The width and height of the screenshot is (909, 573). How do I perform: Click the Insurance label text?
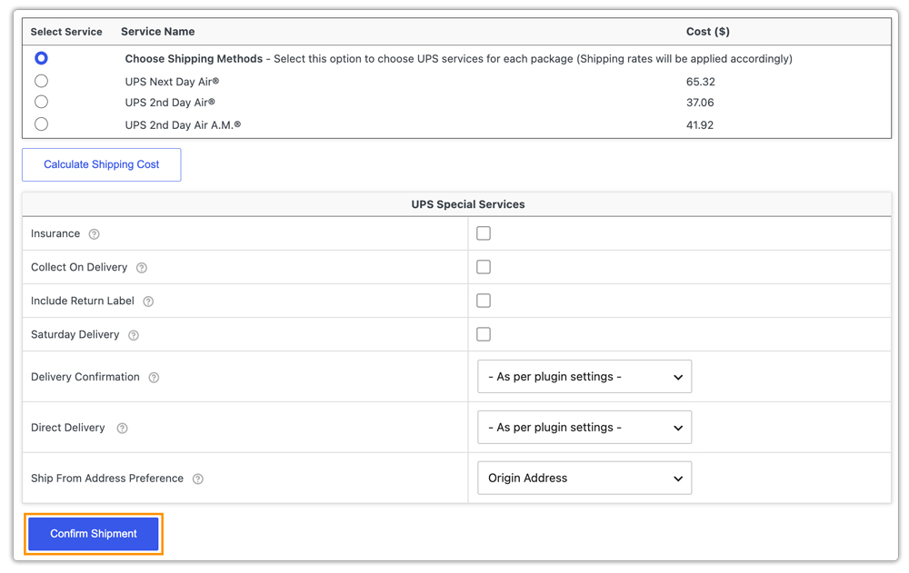coord(55,233)
